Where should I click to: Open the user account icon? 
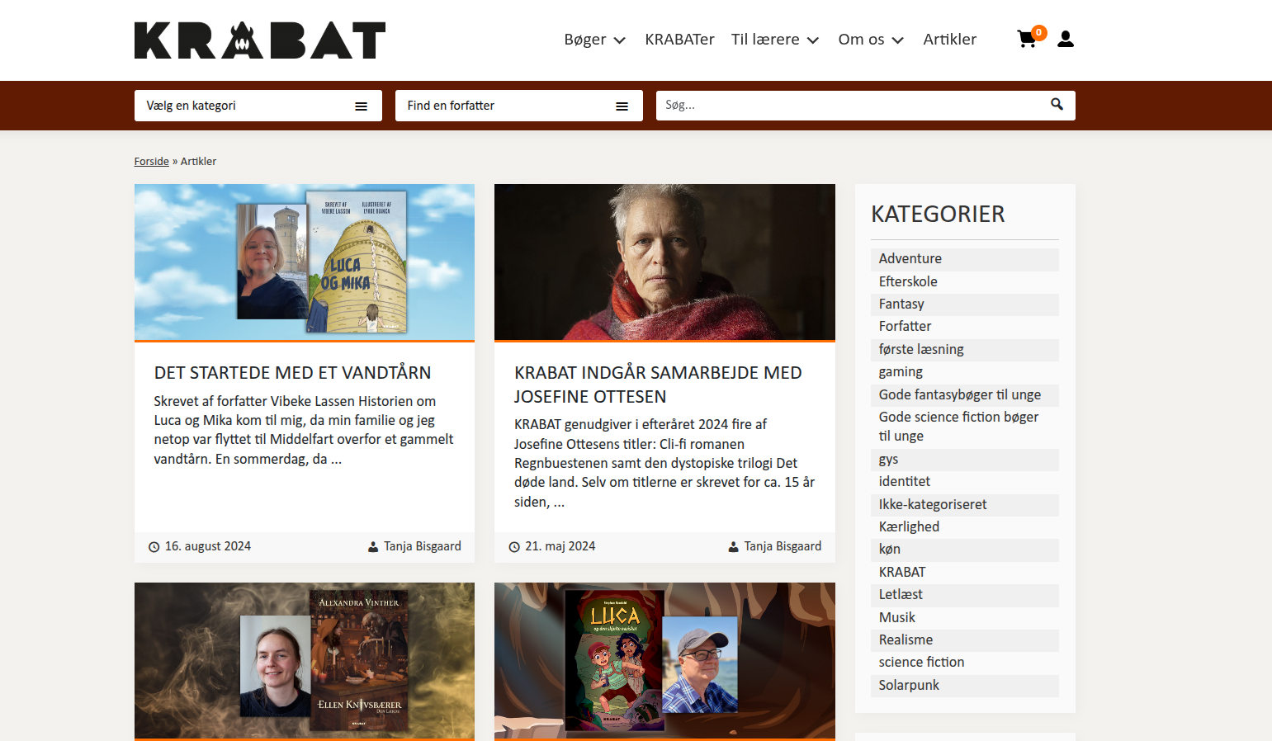pyautogui.click(x=1066, y=39)
